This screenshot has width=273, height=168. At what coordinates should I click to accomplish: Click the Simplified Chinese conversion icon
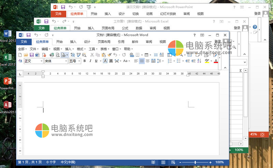73,55
